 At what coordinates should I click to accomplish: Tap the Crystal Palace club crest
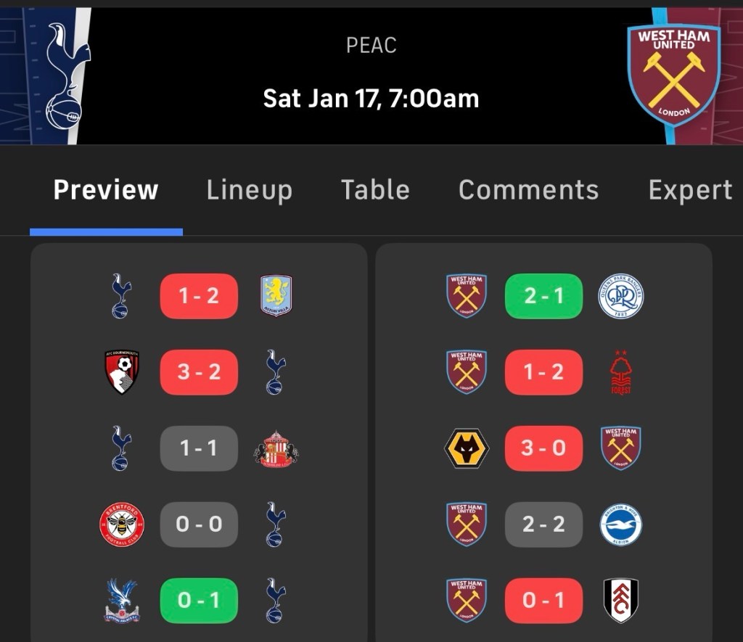(122, 601)
